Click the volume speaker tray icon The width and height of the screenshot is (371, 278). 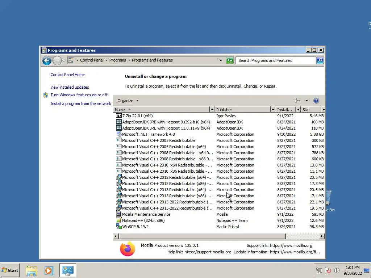(336, 270)
